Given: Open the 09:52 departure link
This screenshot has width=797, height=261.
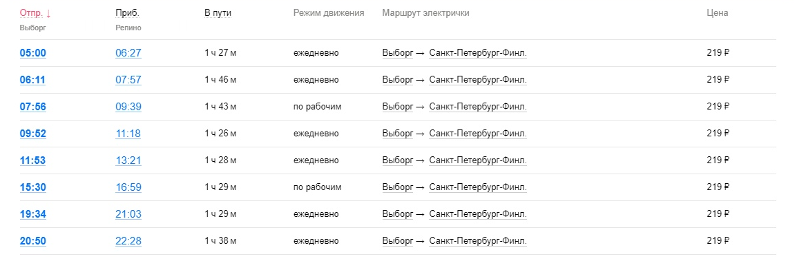Looking at the screenshot, I should click(32, 134).
